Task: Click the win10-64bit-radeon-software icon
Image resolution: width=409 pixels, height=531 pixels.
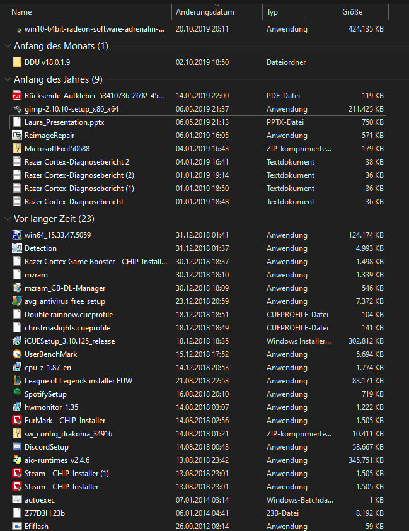Action: click(20, 30)
